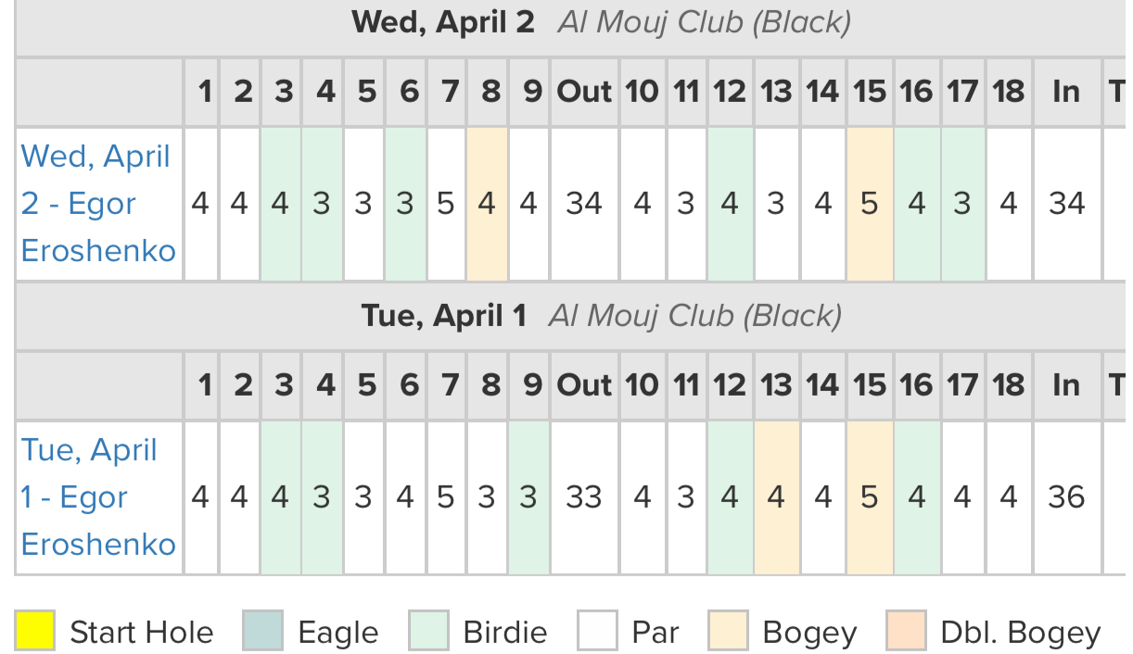Click the Out total 34 on April 2
Image resolution: width=1133 pixels, height=654 pixels.
(x=584, y=204)
